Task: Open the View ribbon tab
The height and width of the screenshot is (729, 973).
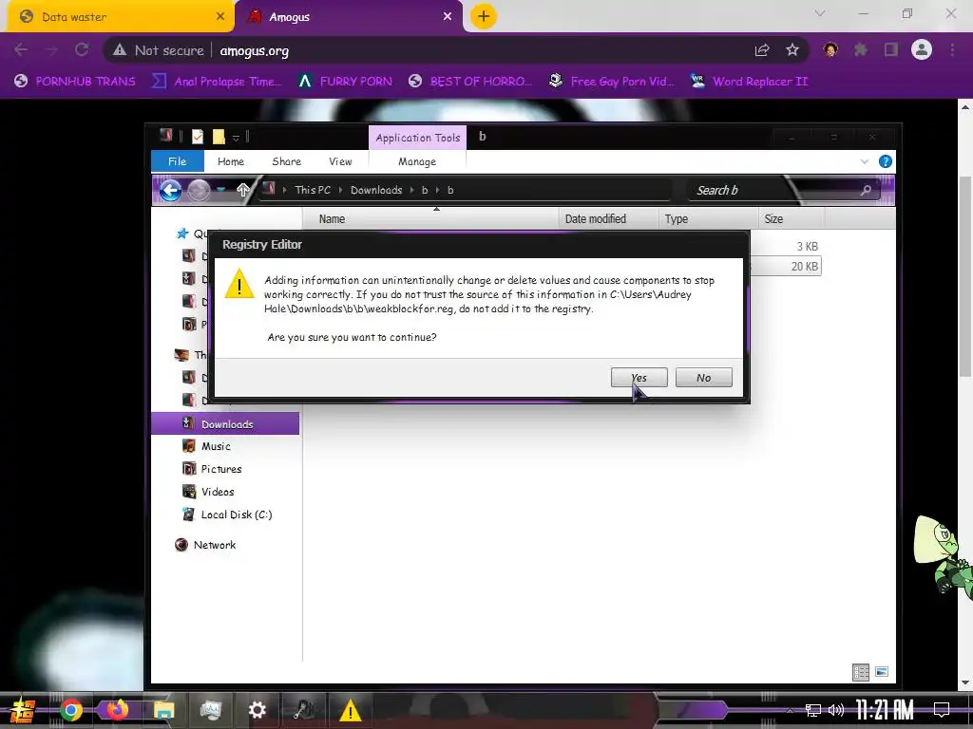Action: pyautogui.click(x=341, y=161)
